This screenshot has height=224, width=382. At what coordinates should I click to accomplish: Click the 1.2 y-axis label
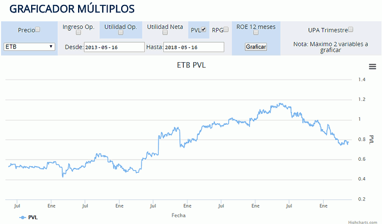coord(362,100)
